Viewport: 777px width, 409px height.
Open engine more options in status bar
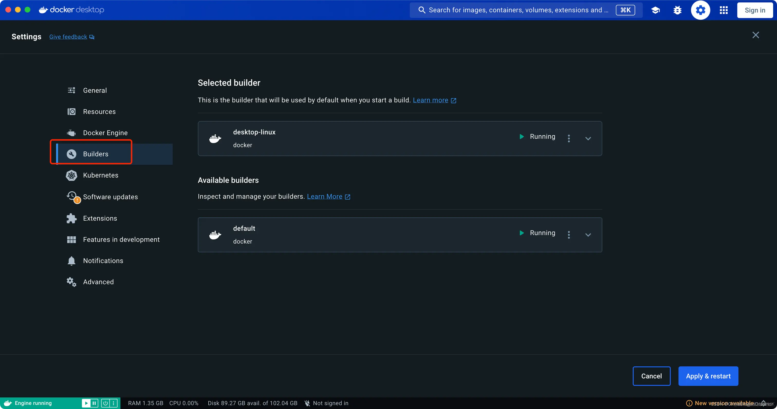coord(113,403)
